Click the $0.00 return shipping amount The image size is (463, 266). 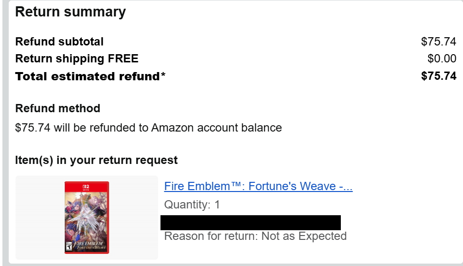442,59
